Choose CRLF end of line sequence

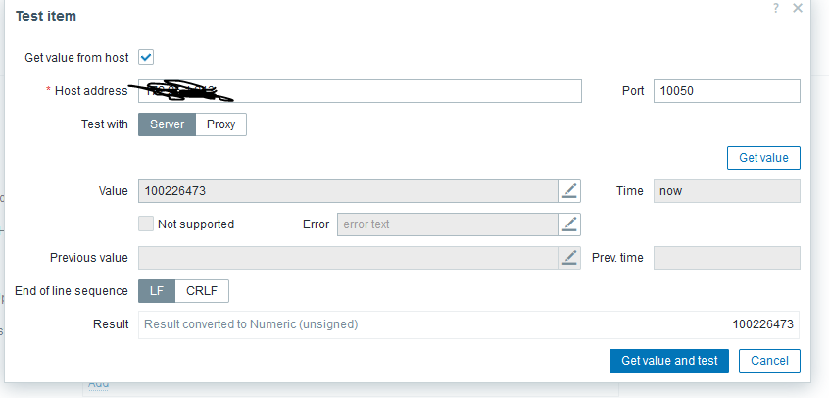point(202,291)
